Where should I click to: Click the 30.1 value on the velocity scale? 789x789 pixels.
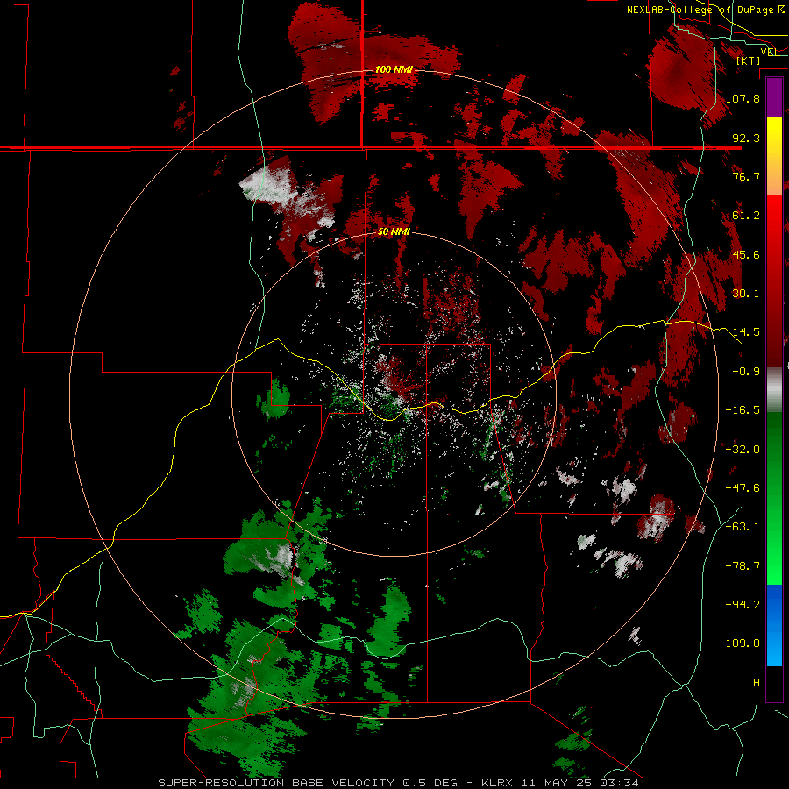pyautogui.click(x=746, y=294)
